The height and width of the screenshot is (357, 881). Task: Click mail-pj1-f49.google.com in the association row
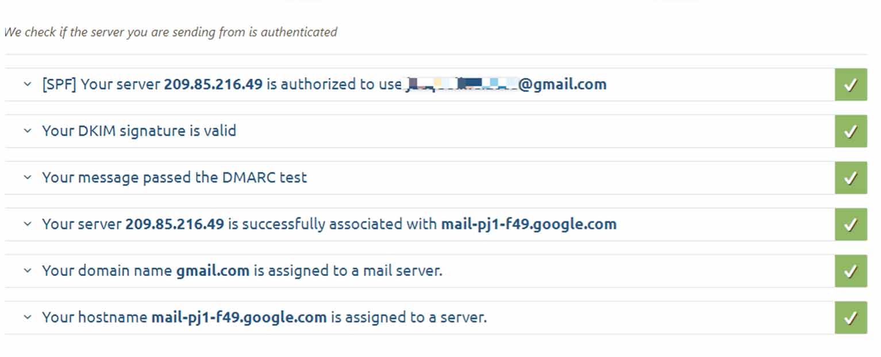(x=529, y=224)
